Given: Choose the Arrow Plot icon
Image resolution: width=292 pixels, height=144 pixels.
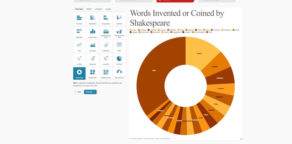Looking at the screenshot, I should [106, 60].
